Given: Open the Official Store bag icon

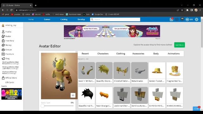Looking at the screenshot, I should click(x=3, y=78).
